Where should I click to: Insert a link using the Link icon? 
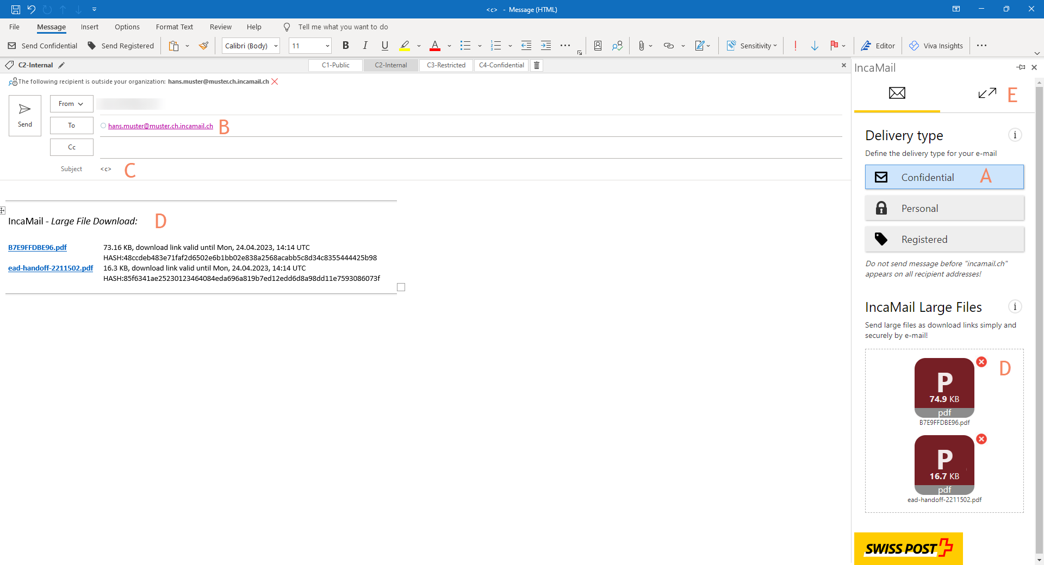point(668,46)
